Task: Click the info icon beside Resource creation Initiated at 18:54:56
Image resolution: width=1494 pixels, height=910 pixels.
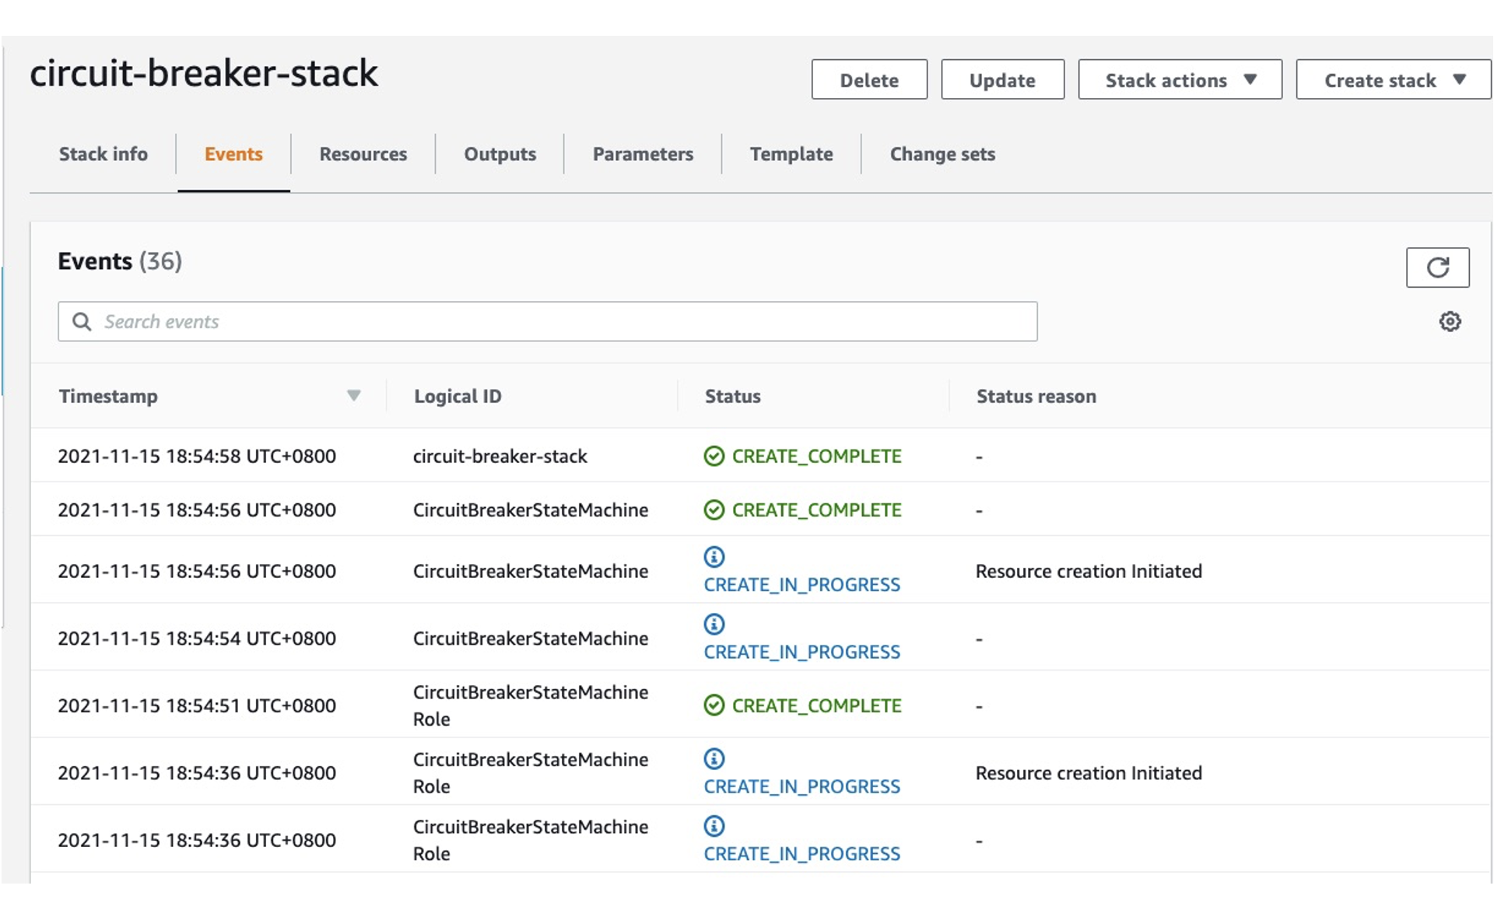Action: click(714, 557)
